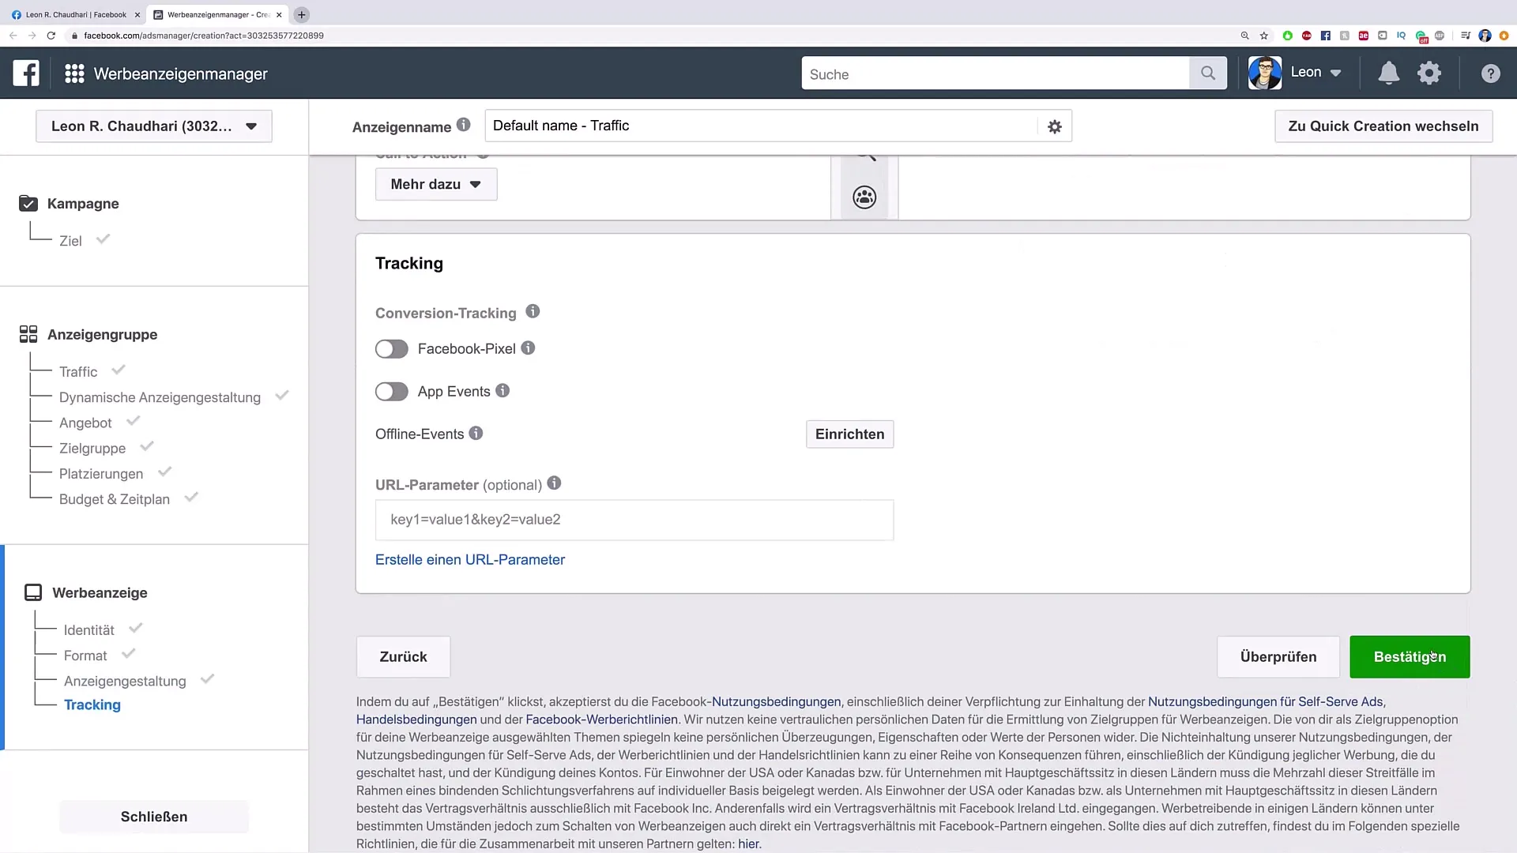The width and height of the screenshot is (1517, 853).
Task: Switch to Leon R. Chaudhari Facebook tab
Action: (75, 14)
